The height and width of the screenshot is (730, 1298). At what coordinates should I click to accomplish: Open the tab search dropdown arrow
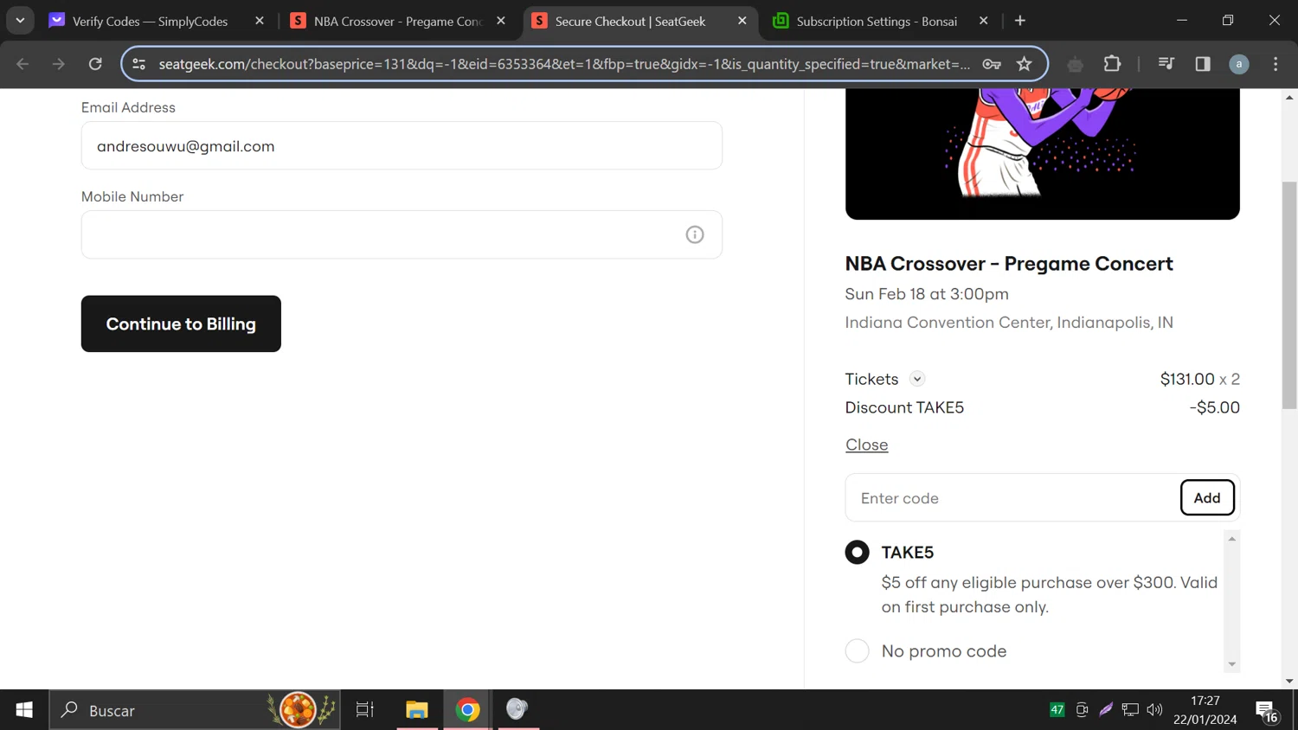pos(20,21)
